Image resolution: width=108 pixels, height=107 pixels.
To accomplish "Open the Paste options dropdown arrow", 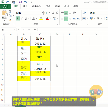I will pyautogui.click(x=5, y=20).
